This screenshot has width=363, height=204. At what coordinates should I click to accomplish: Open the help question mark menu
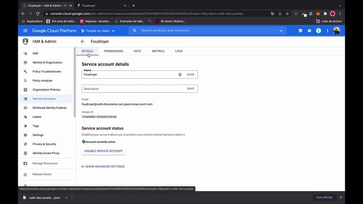tap(309, 31)
